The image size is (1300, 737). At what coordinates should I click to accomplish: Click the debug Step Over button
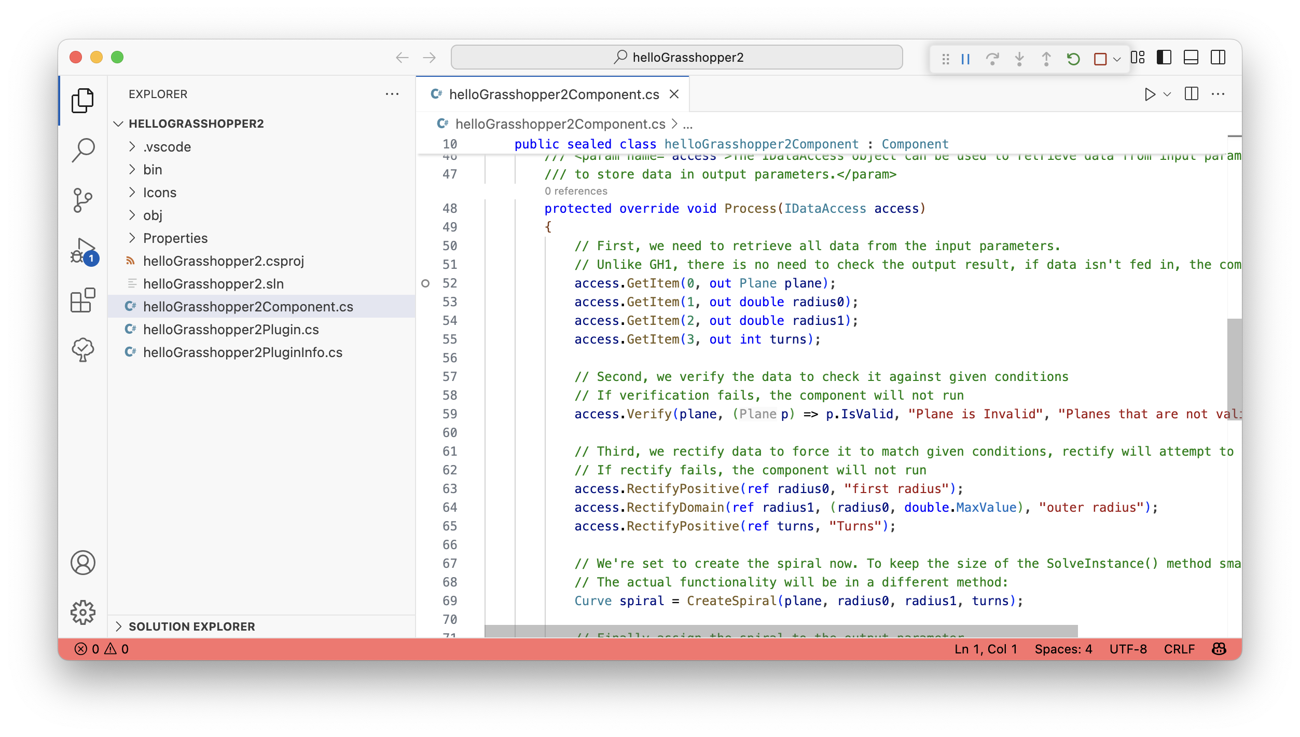pos(992,59)
